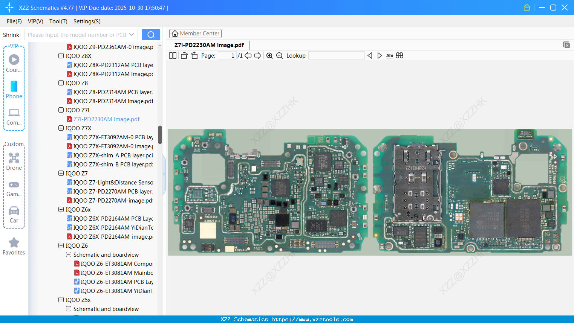Click the binoculars search icon
This screenshot has width=574, height=323.
coord(400,56)
